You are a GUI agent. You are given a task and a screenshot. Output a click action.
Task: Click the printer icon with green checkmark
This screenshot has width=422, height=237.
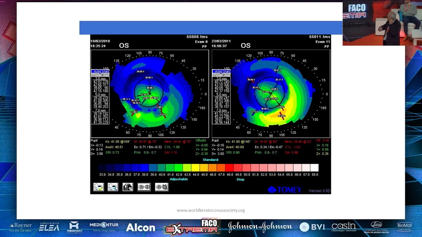point(99,187)
